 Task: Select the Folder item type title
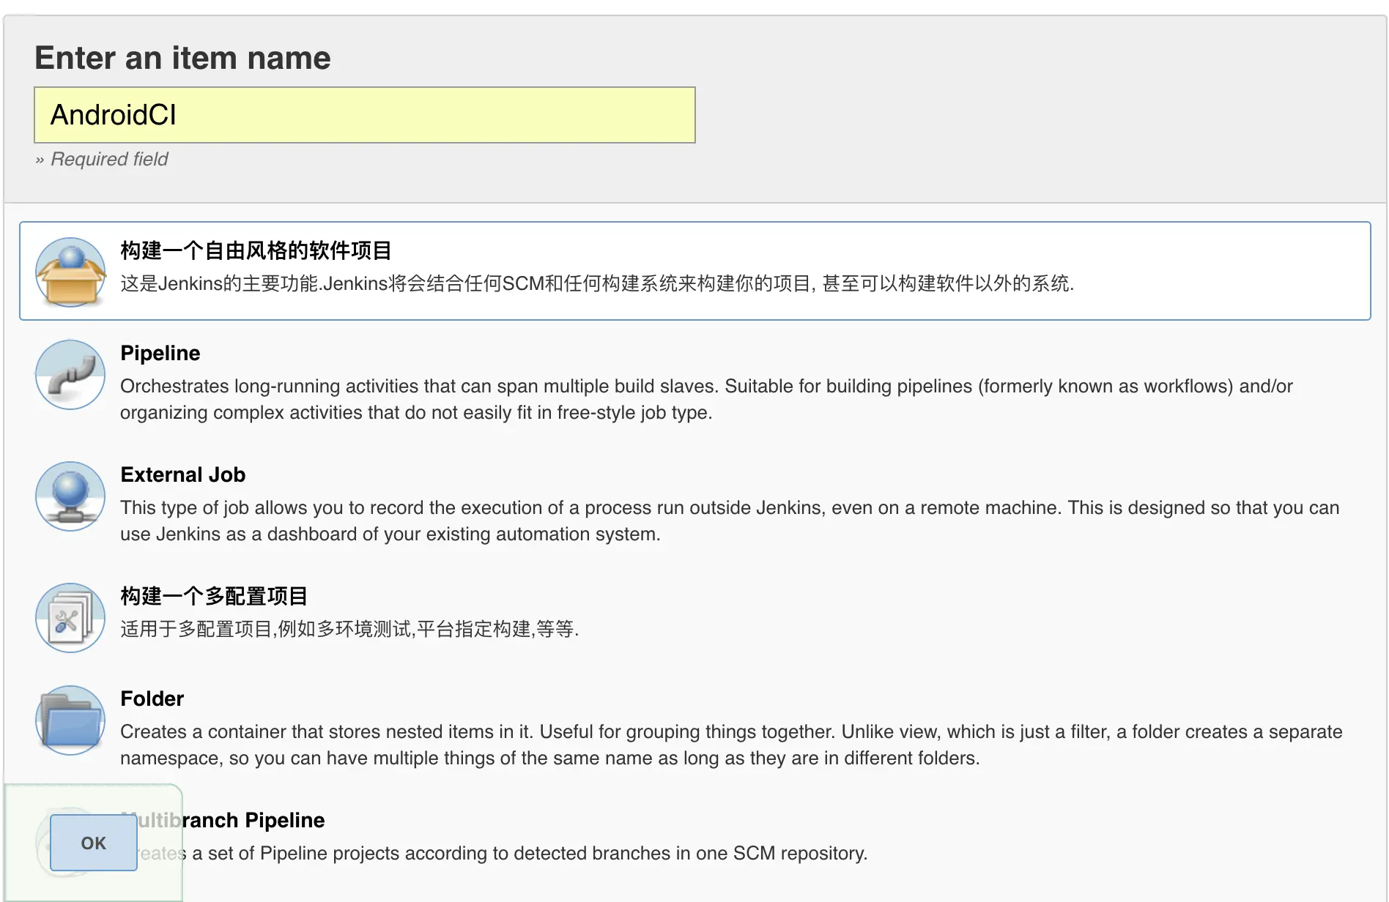(x=152, y=698)
